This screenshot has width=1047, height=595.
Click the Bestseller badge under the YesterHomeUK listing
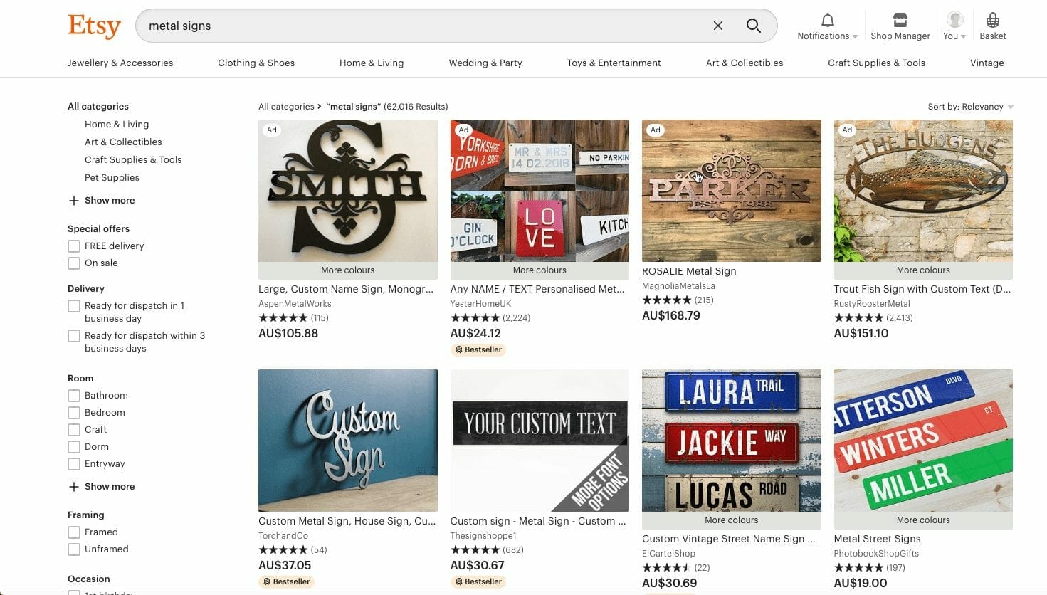pos(478,349)
